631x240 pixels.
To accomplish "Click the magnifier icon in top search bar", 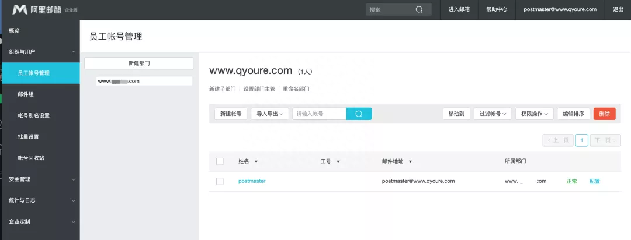I will click(x=419, y=9).
